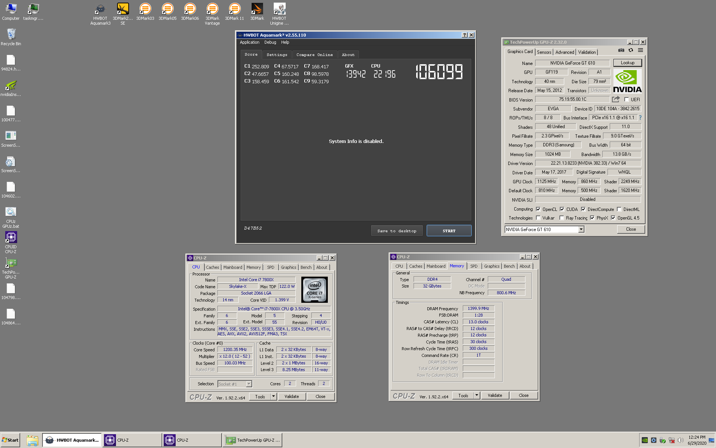Launch HWBOT Aquamark3 desktop shortcut

100,14
